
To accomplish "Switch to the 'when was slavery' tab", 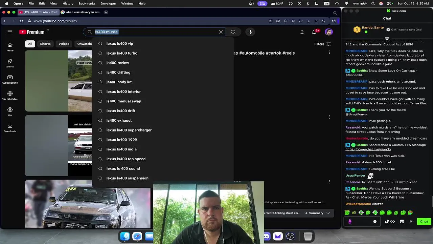I will tap(81, 12).
